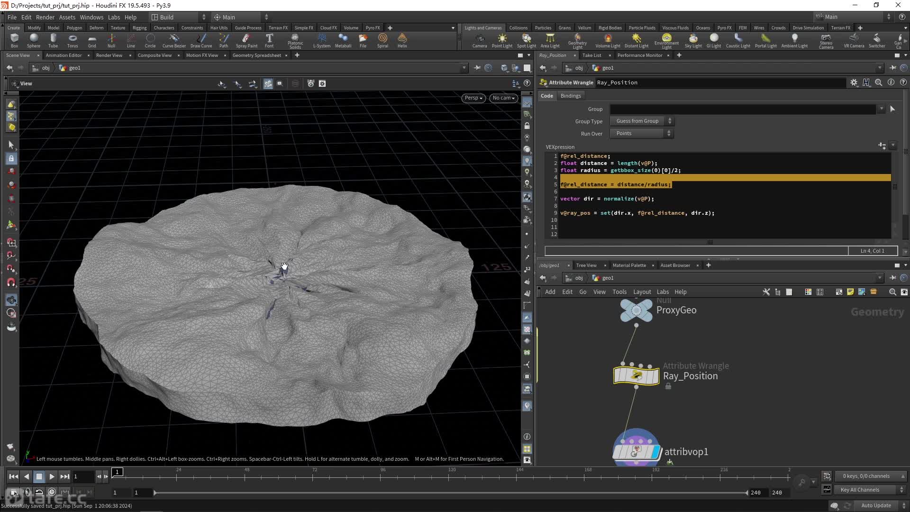The image size is (910, 512).
Task: Open the Add menu in network editor
Action: (550, 292)
